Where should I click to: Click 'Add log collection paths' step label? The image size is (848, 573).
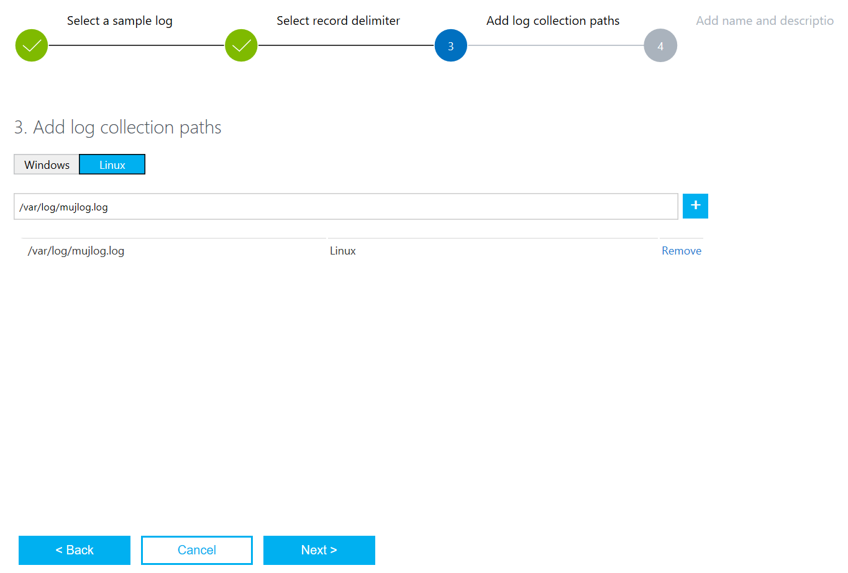[553, 20]
